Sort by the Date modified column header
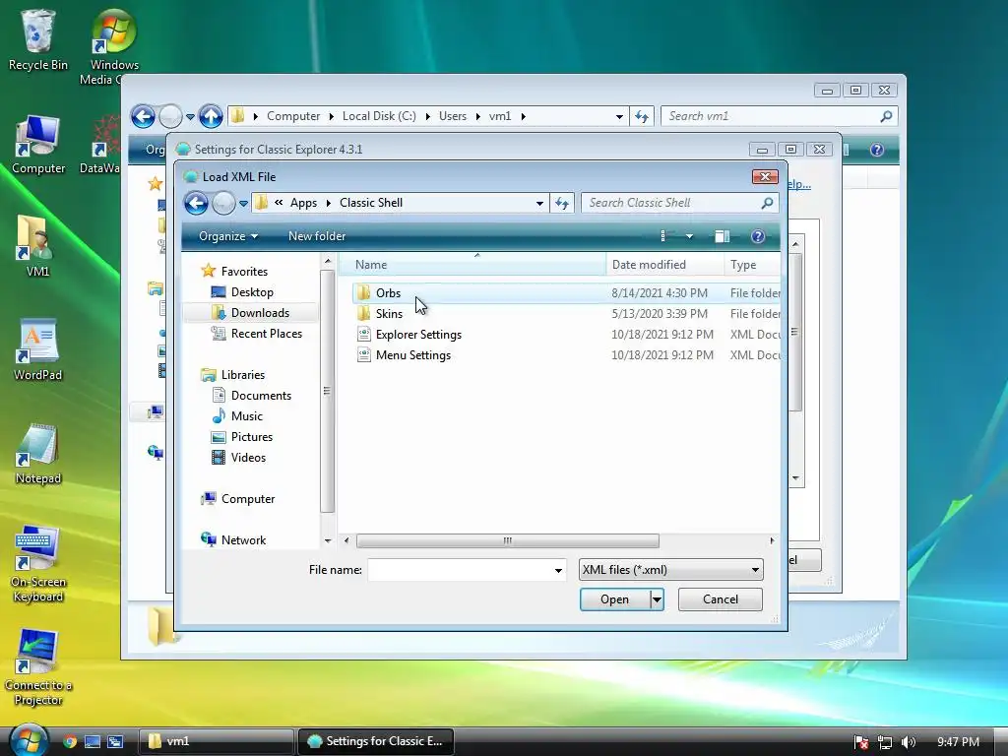The image size is (1008, 756). (x=664, y=264)
